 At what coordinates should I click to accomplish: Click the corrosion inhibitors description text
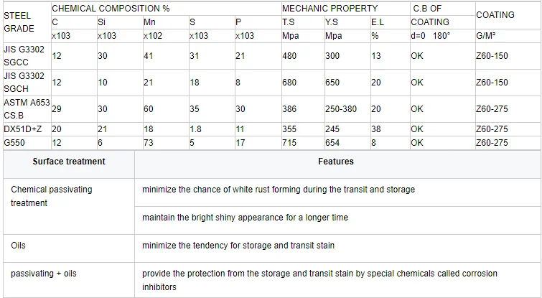coord(319,280)
